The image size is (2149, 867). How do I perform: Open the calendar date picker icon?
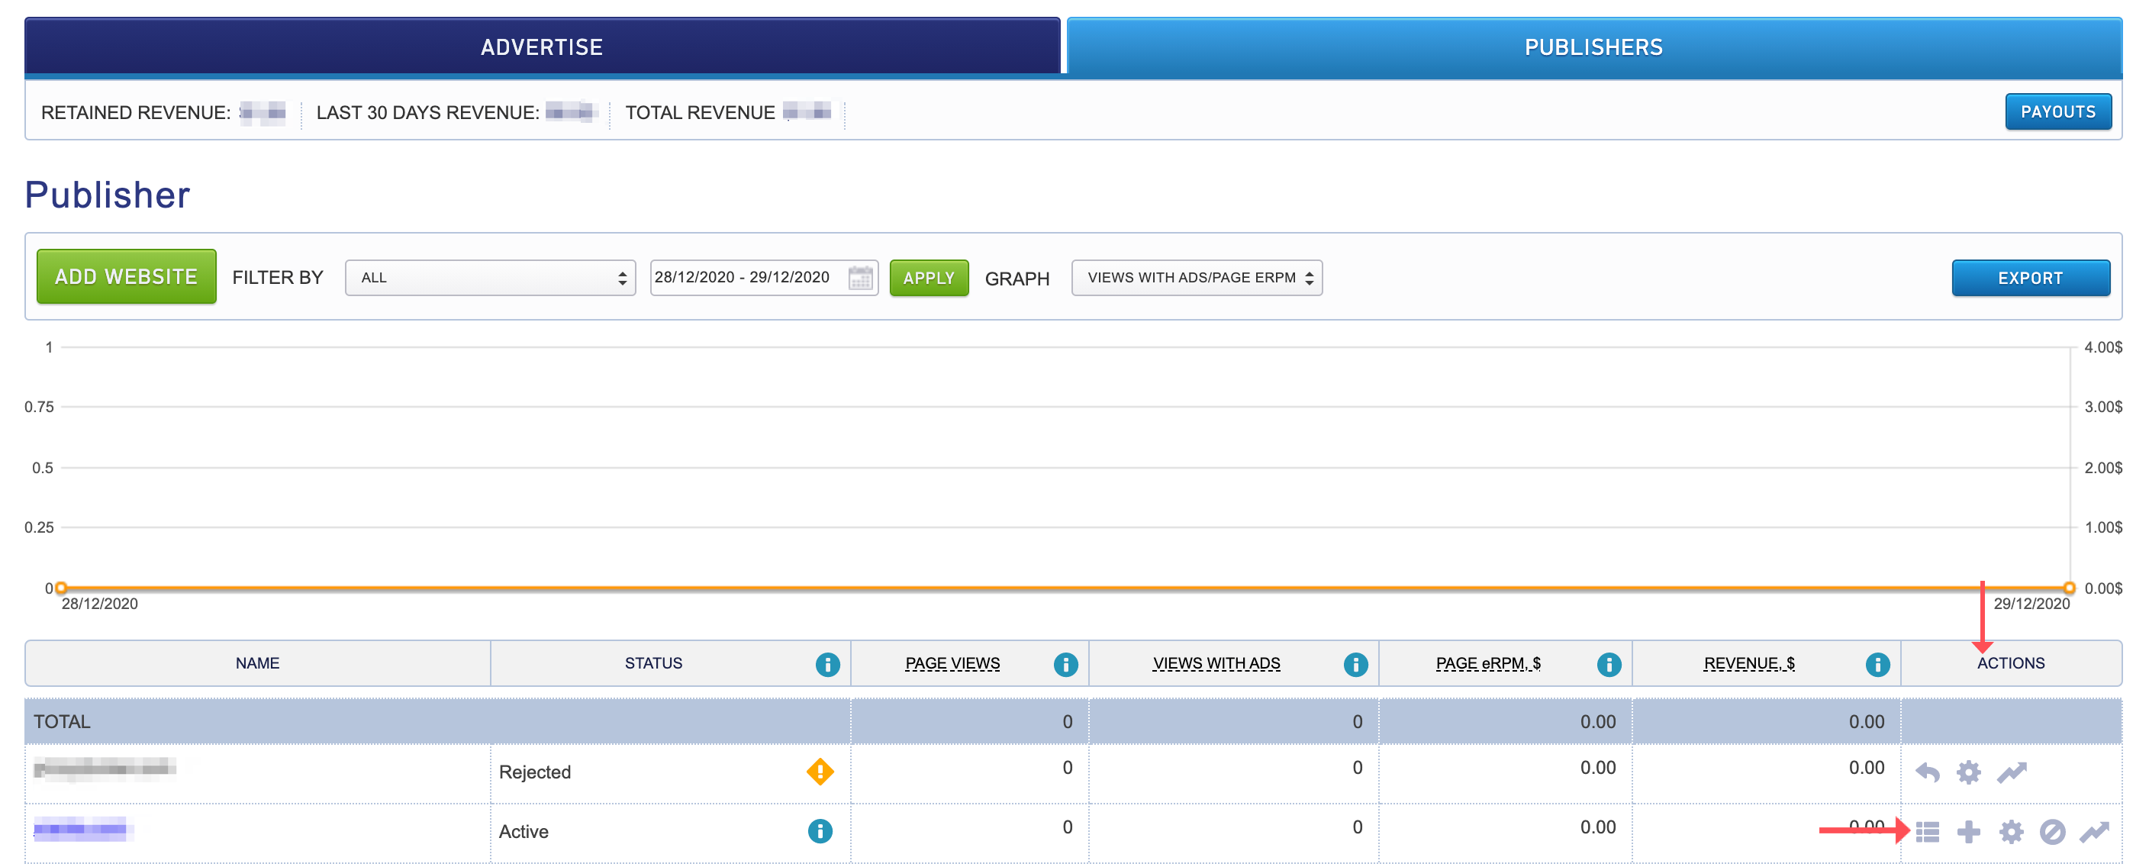pos(859,277)
